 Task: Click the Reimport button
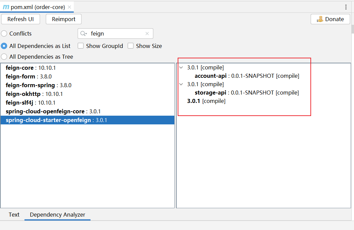[64, 19]
